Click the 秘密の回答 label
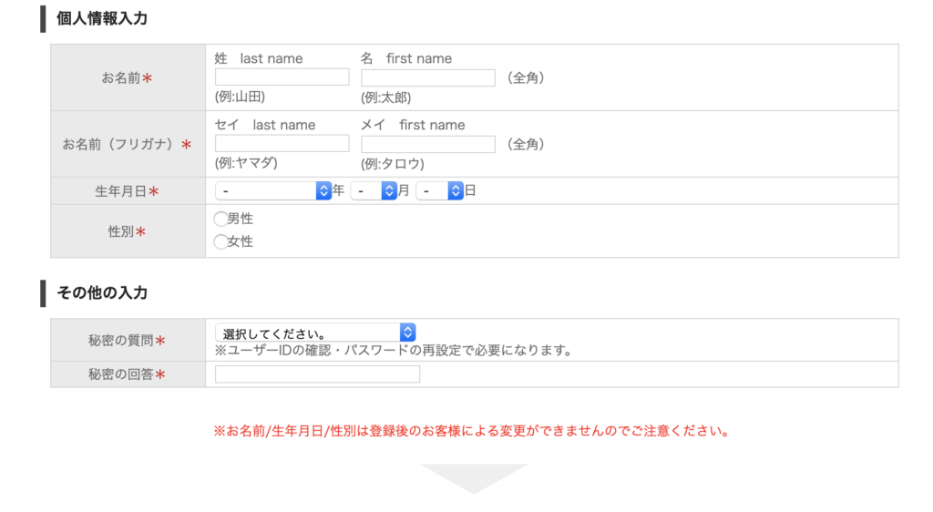933x512 pixels. coord(128,374)
